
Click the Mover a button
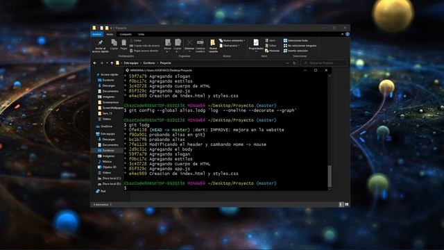click(168, 46)
